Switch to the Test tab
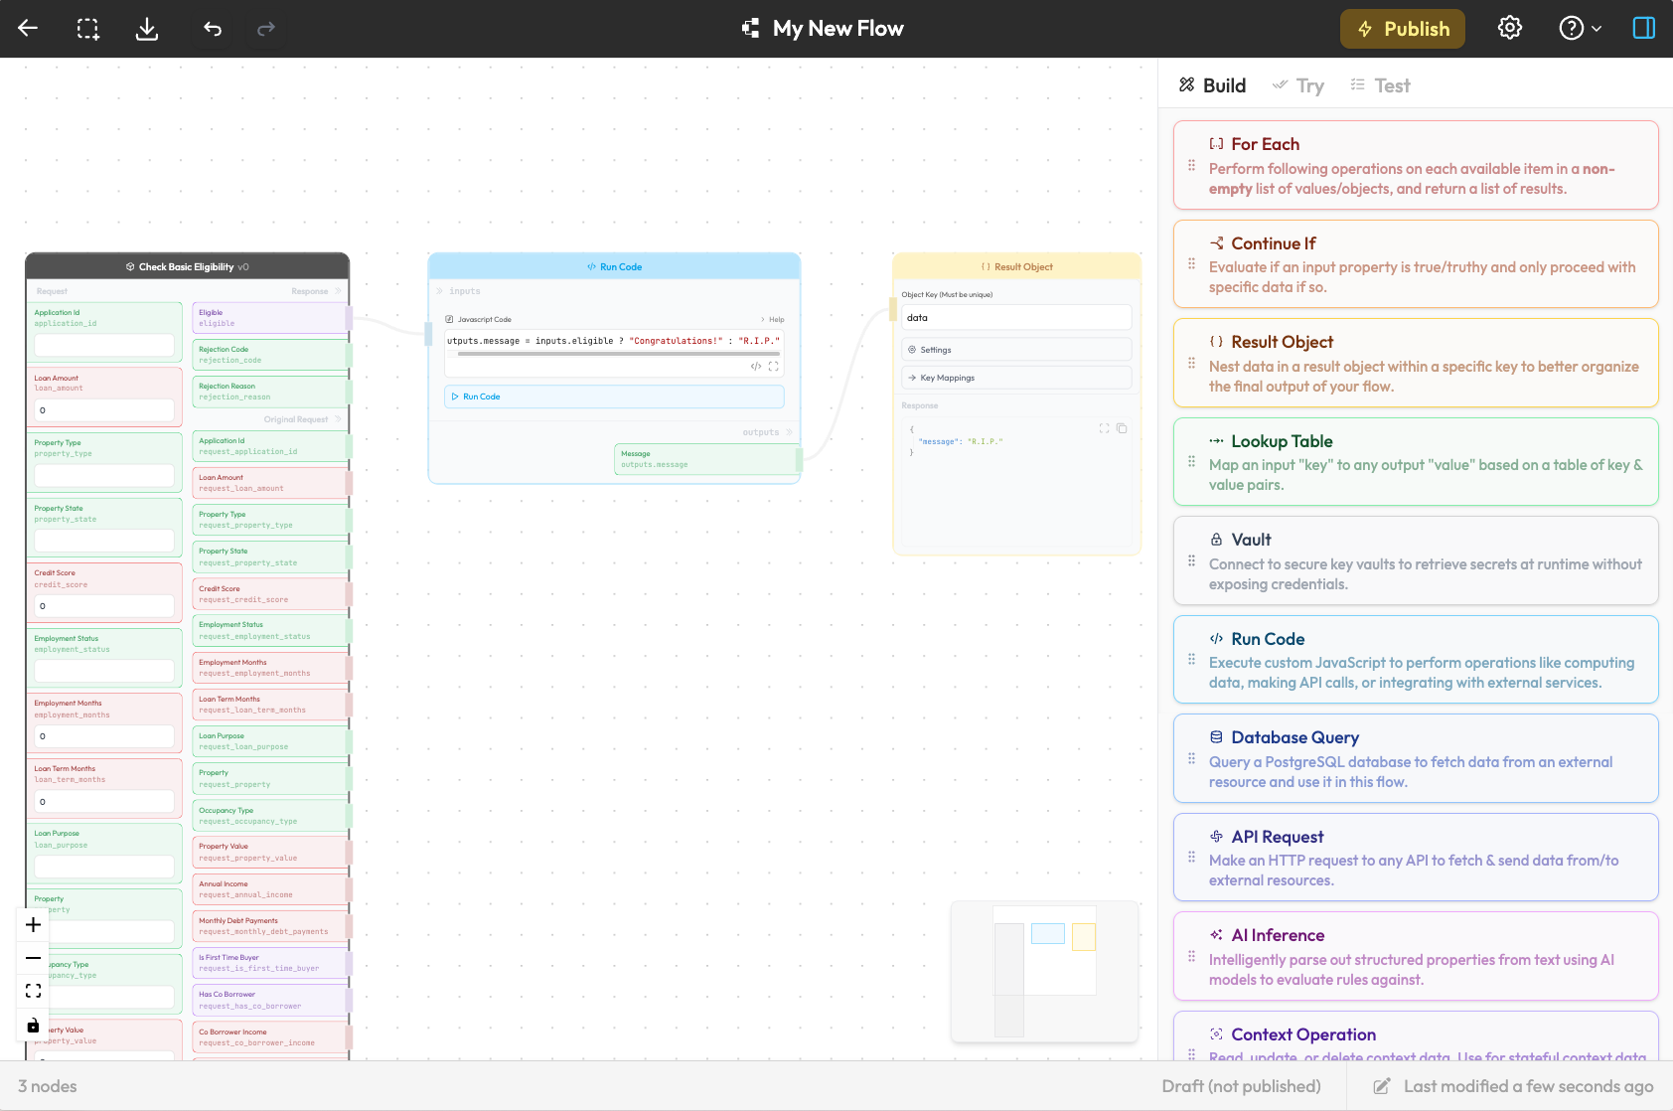1673x1111 pixels. coord(1381,85)
